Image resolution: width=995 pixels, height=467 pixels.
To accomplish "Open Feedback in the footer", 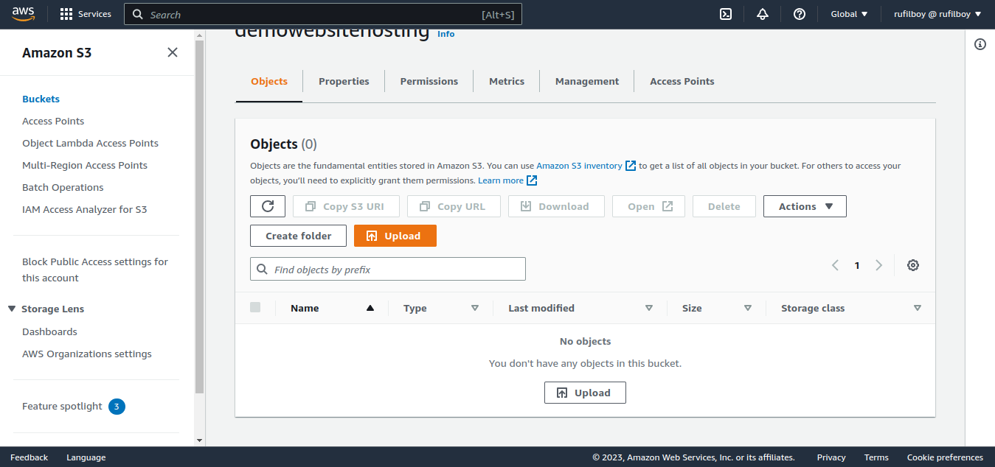I will tap(29, 457).
